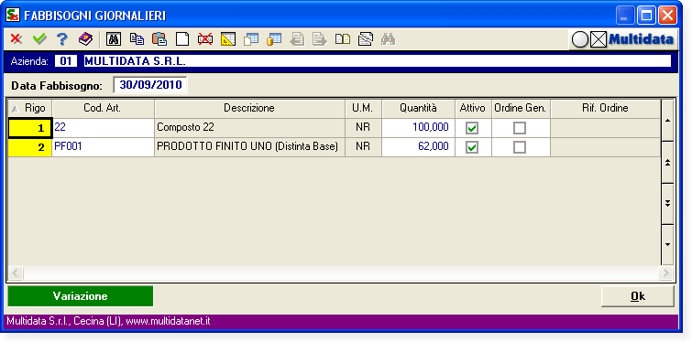Click the binoculars search icon in toolbar
692x342 pixels.
click(114, 39)
